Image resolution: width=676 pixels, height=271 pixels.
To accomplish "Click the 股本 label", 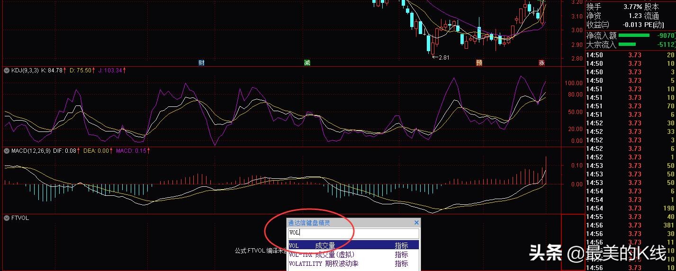I will [651, 7].
